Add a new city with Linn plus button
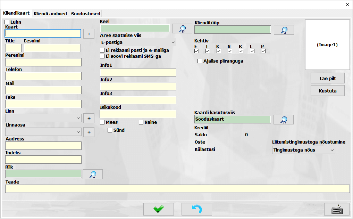This screenshot has width=353, height=219. (89, 118)
